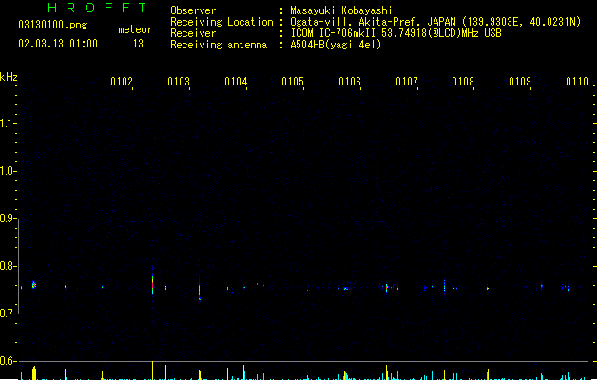Click time marker 0105
Viewport: 598px width, 380px height.
coord(293,82)
